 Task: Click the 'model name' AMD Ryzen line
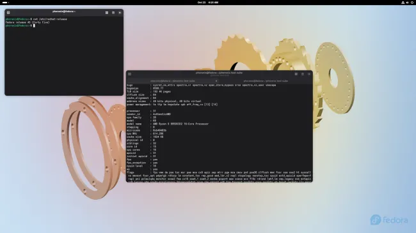click(x=168, y=124)
